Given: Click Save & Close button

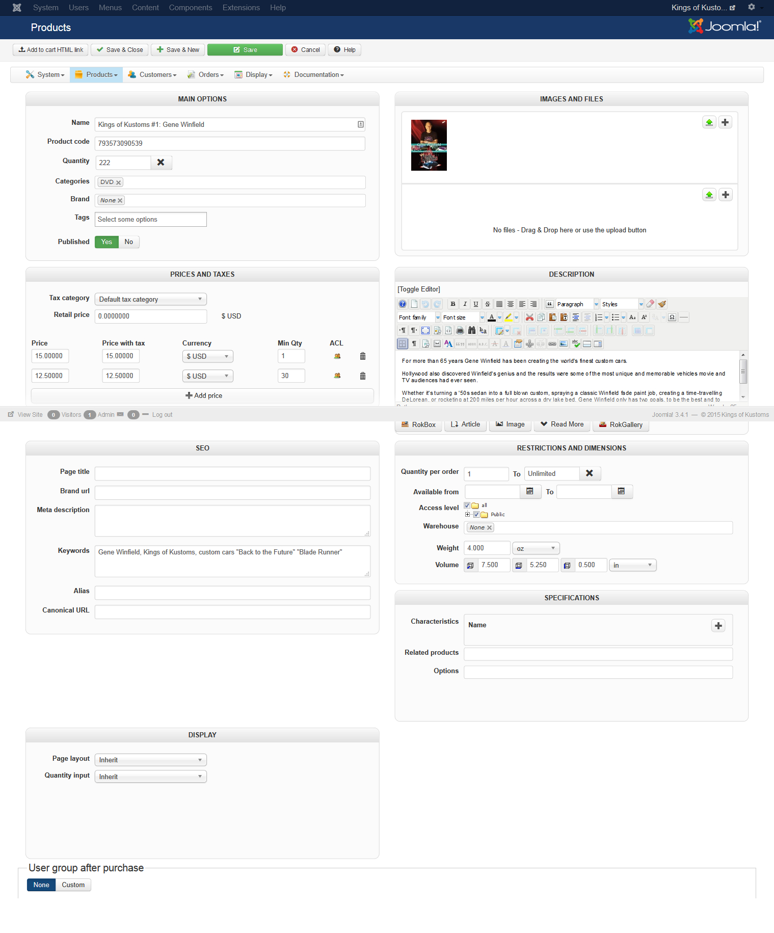Looking at the screenshot, I should click(120, 50).
